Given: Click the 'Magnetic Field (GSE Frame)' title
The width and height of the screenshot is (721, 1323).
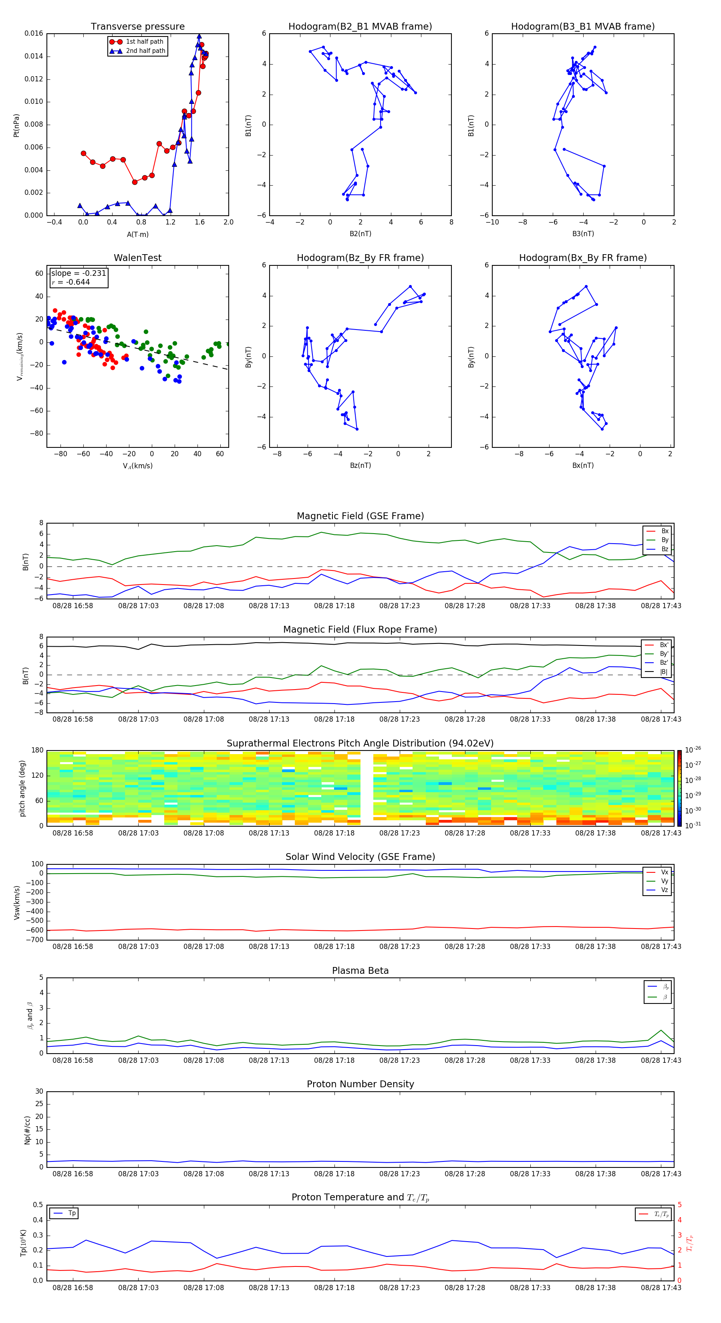Looking at the screenshot, I should (360, 516).
